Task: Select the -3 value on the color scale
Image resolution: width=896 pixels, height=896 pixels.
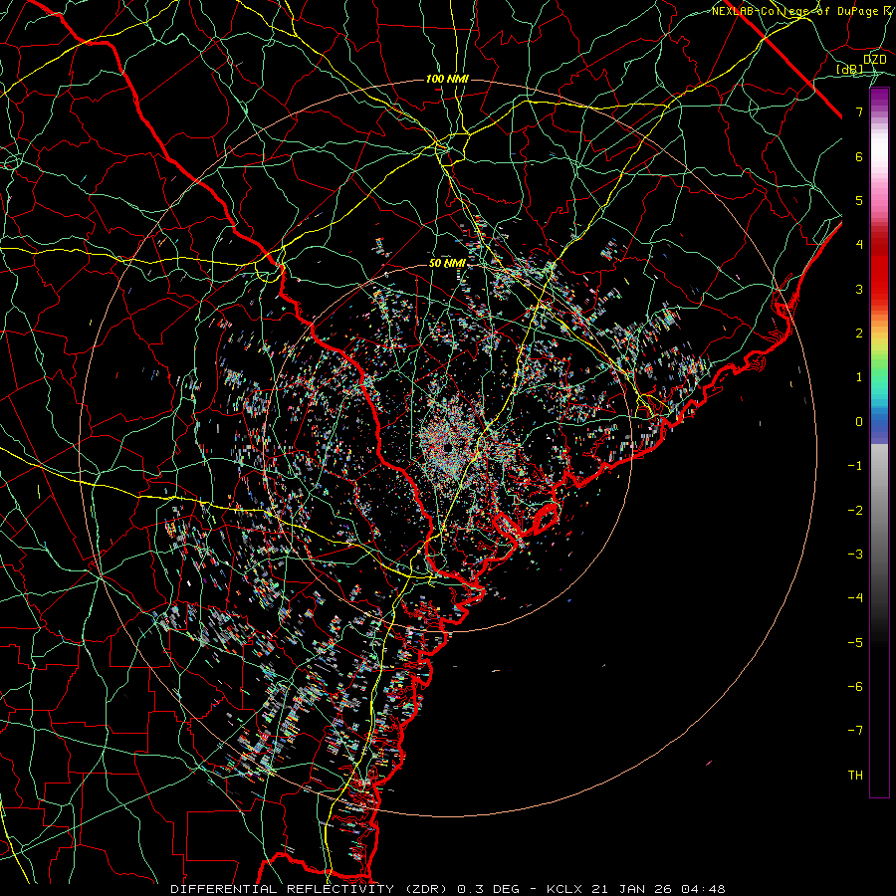Action: tap(855, 555)
